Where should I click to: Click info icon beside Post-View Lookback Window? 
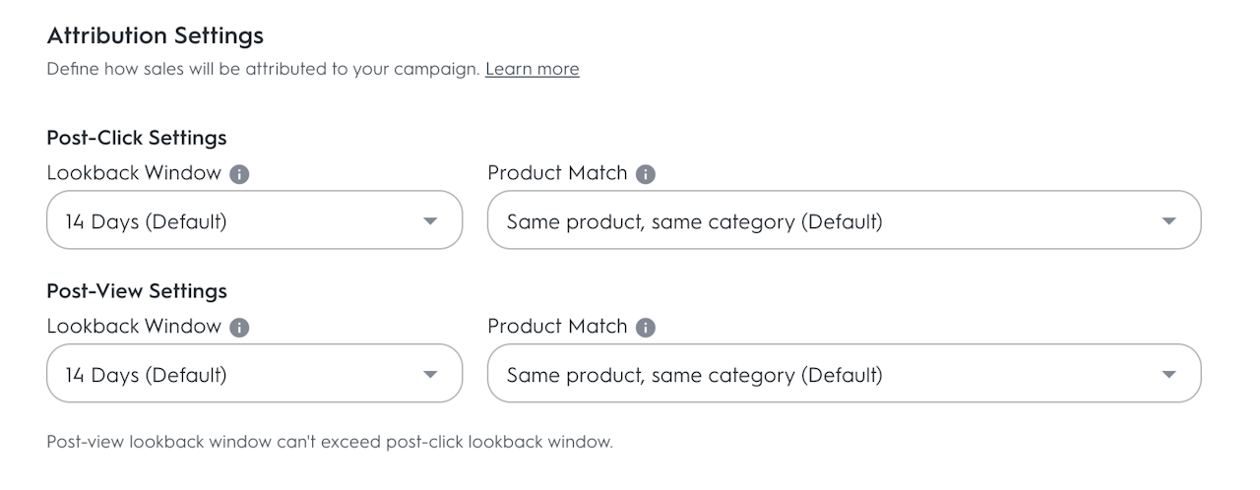[239, 328]
